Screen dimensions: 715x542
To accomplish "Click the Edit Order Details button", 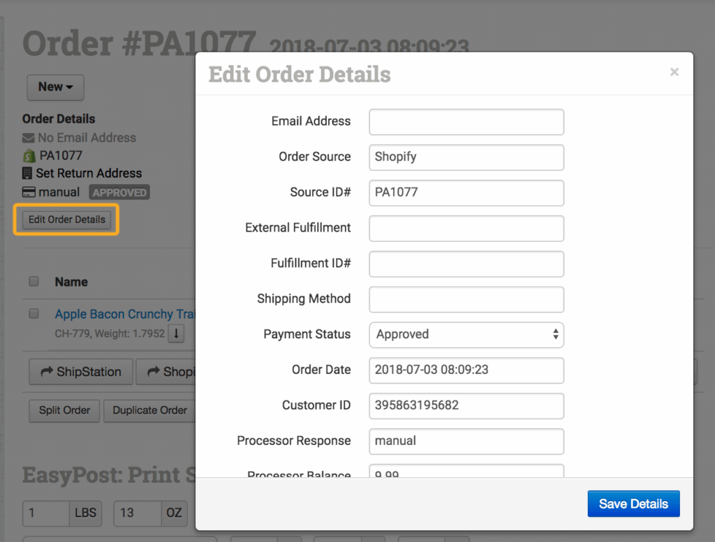I will (x=67, y=220).
